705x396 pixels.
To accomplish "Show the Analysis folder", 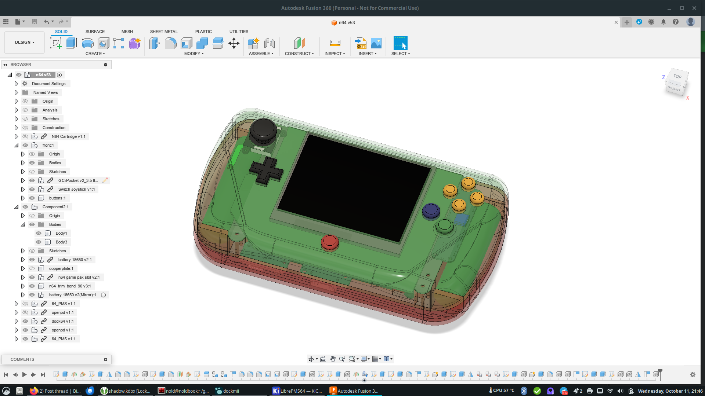I will (25, 110).
